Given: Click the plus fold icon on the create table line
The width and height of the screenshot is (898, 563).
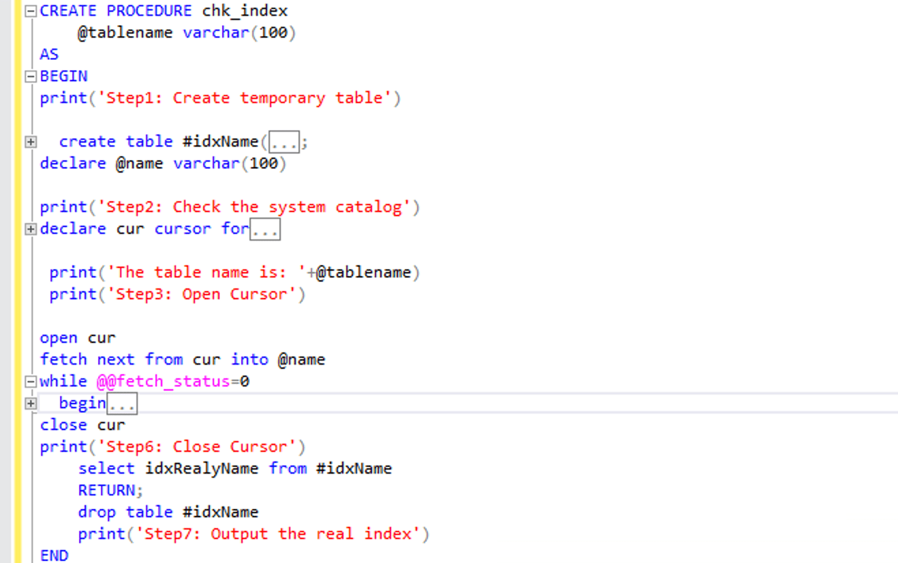Looking at the screenshot, I should point(30,142).
